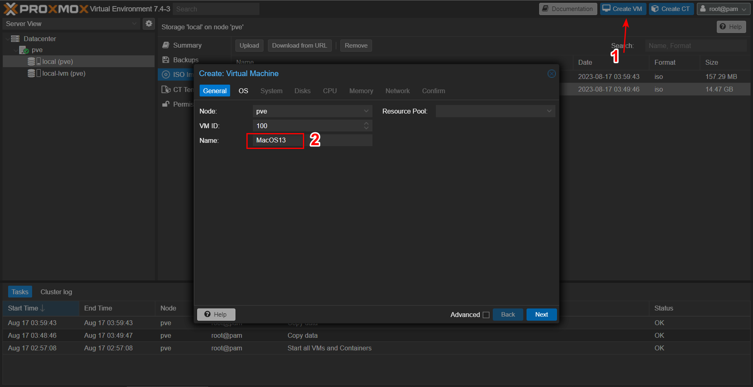
Task: Select the local-lvm (pve) storage
Action: [x=63, y=73]
